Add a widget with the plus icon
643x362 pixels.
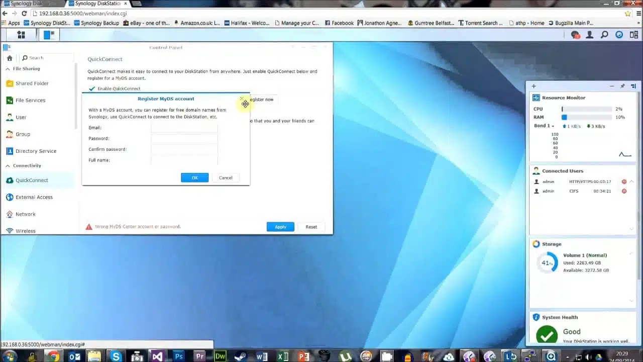click(533, 86)
